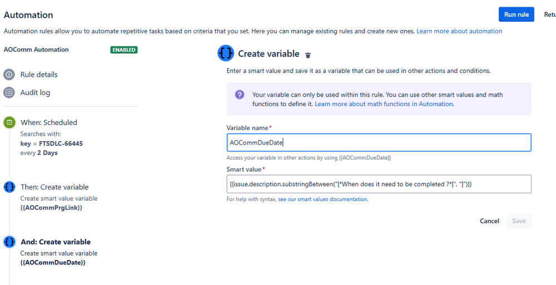Click the purple question mark icon

(240, 94)
